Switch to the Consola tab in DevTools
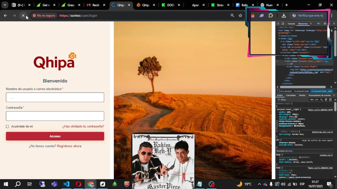 tap(291, 24)
